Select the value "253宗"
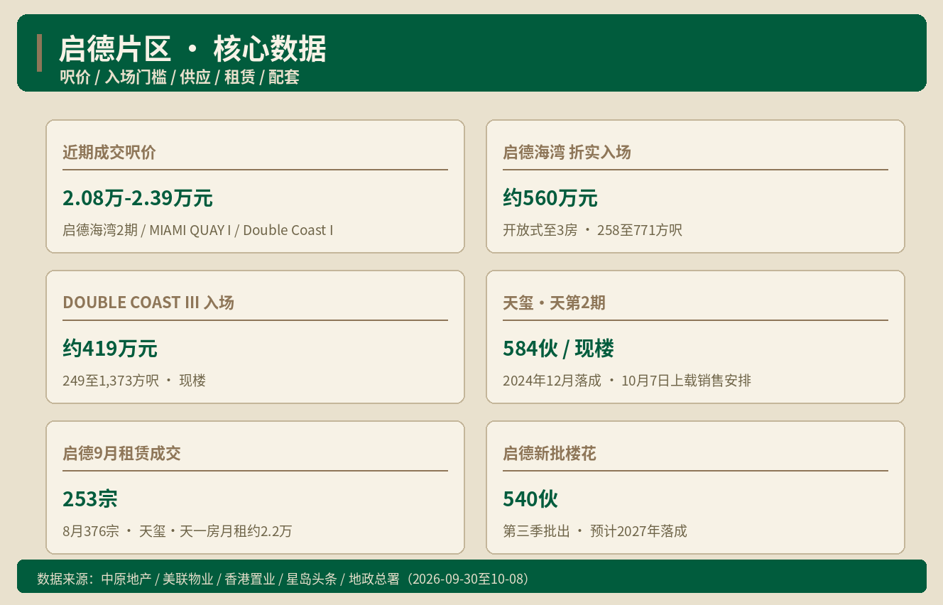 tap(90, 499)
